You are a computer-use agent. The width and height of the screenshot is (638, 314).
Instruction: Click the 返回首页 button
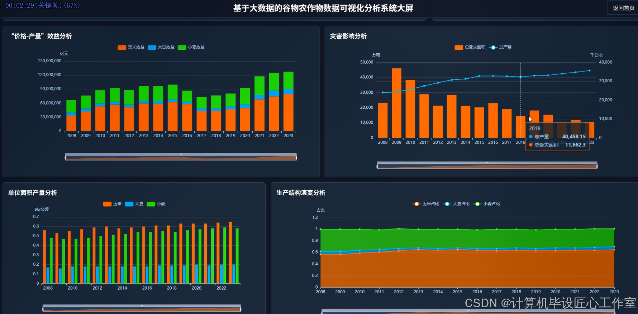[x=623, y=8]
